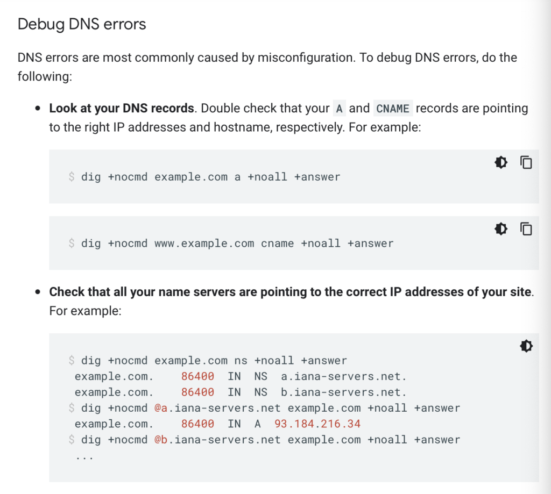Viewport: 551px width, 494px height.
Task: Click the 'b.iana-servers.net.' NS record value
Action: [344, 392]
